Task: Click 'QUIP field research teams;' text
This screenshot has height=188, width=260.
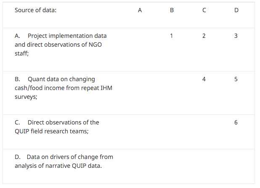Action: [x=52, y=131]
